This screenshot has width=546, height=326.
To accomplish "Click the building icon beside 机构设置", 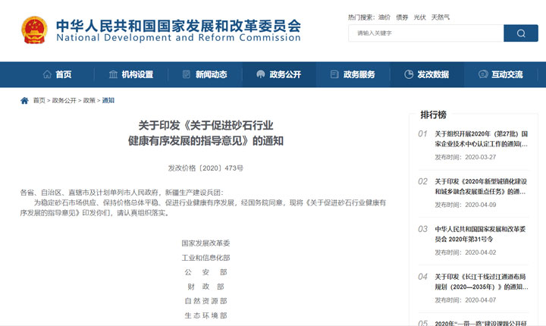I will tap(113, 74).
